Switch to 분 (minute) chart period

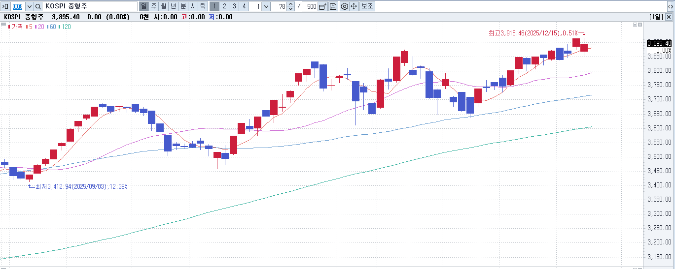point(183,6)
